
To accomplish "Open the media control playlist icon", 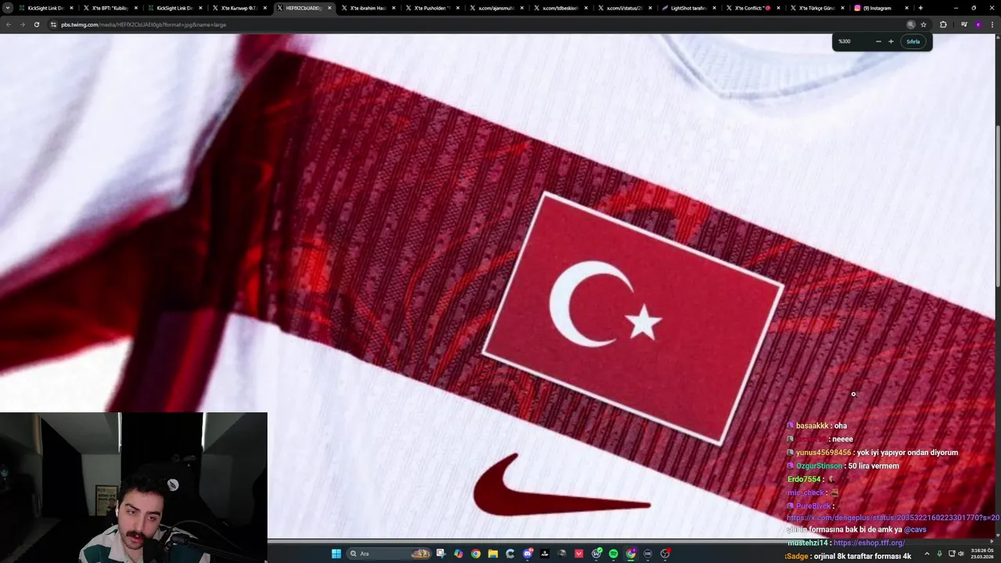I will [963, 24].
